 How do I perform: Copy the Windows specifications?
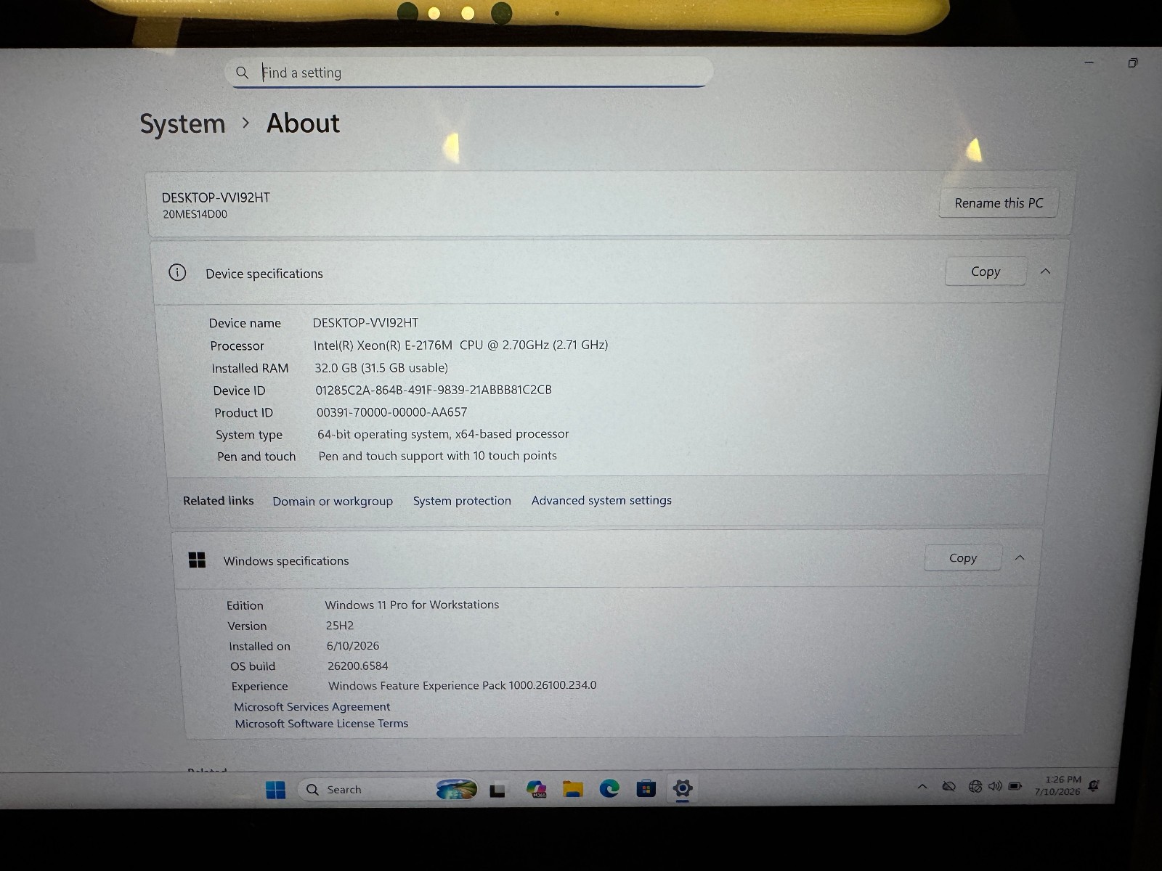[x=963, y=558]
